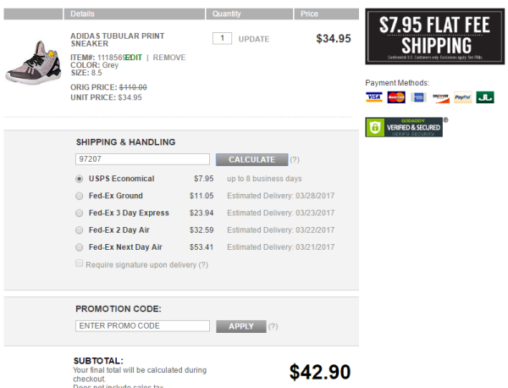Click the UPDATE quantity link
The height and width of the screenshot is (388, 508).
pos(254,39)
